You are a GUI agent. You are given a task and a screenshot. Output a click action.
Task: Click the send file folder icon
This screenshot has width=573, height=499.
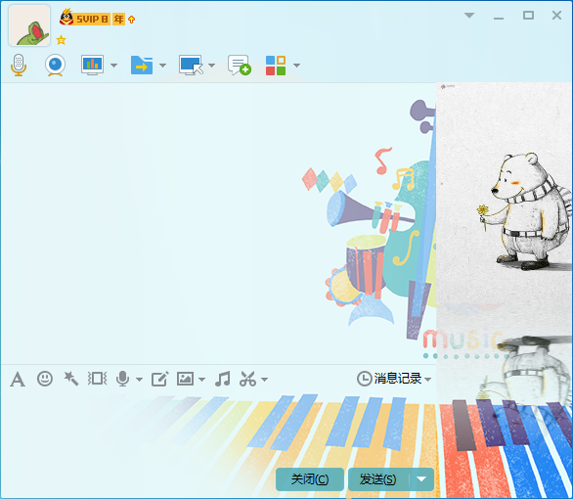(142, 66)
